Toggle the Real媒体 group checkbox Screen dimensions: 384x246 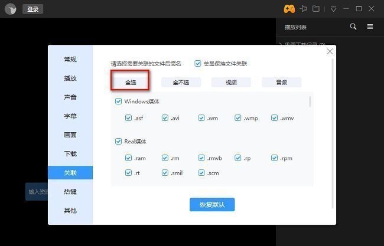(118, 142)
